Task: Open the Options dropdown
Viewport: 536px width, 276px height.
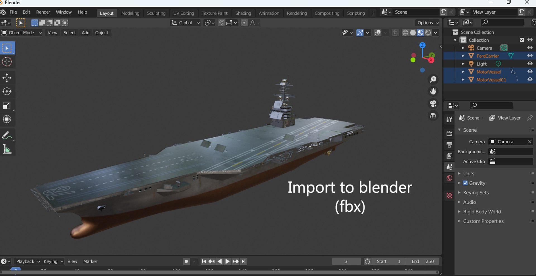Action: pos(428,23)
